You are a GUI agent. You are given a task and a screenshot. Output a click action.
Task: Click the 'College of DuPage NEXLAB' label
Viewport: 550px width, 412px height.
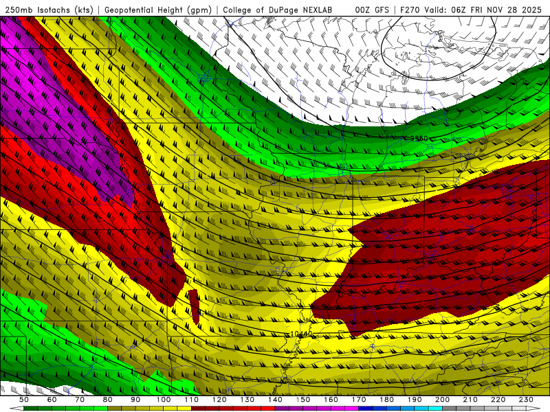[x=278, y=10]
